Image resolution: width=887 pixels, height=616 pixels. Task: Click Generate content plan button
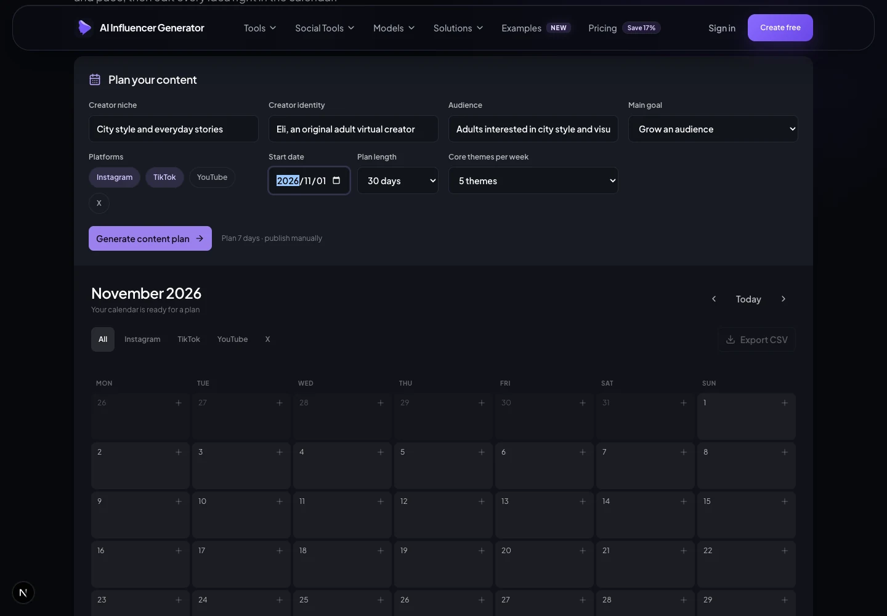point(150,238)
